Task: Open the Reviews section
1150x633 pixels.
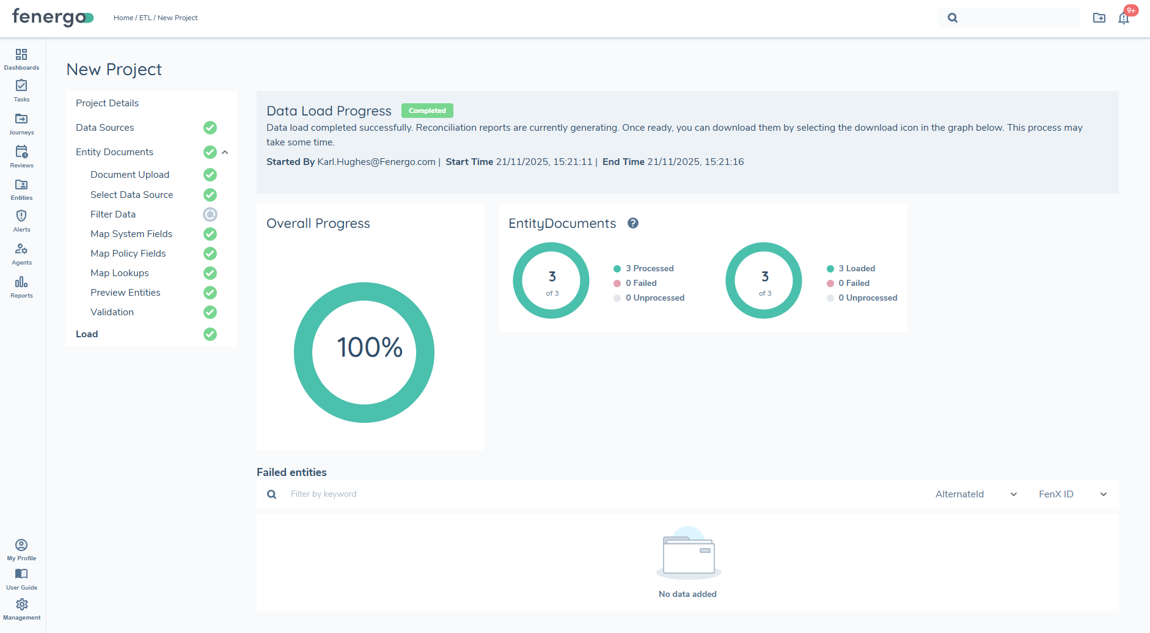Action: tap(21, 156)
